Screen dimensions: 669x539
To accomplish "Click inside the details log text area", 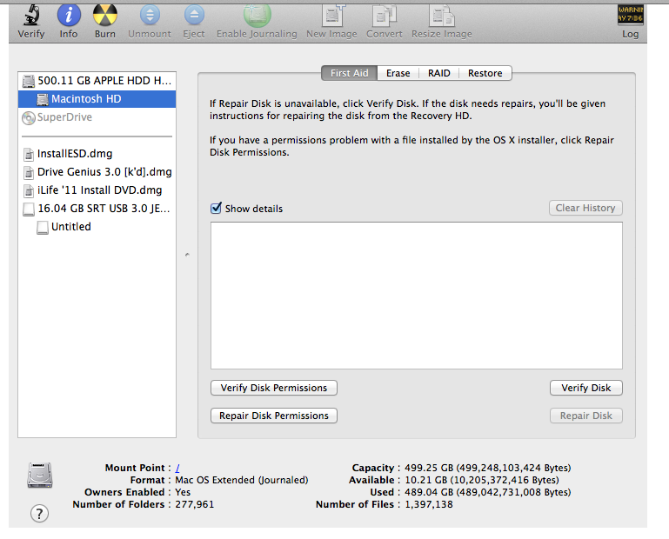I will (417, 296).
